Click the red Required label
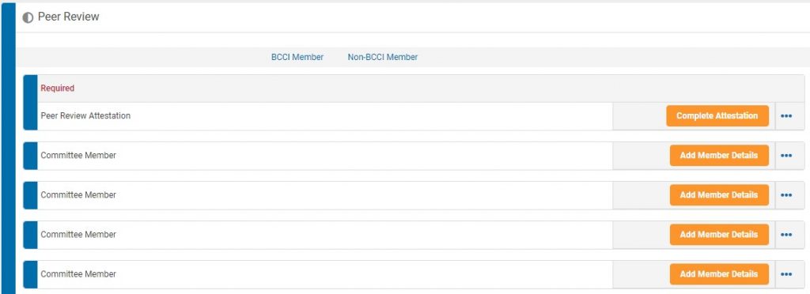 (57, 89)
